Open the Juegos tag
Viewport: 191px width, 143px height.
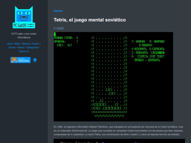(x=60, y=28)
